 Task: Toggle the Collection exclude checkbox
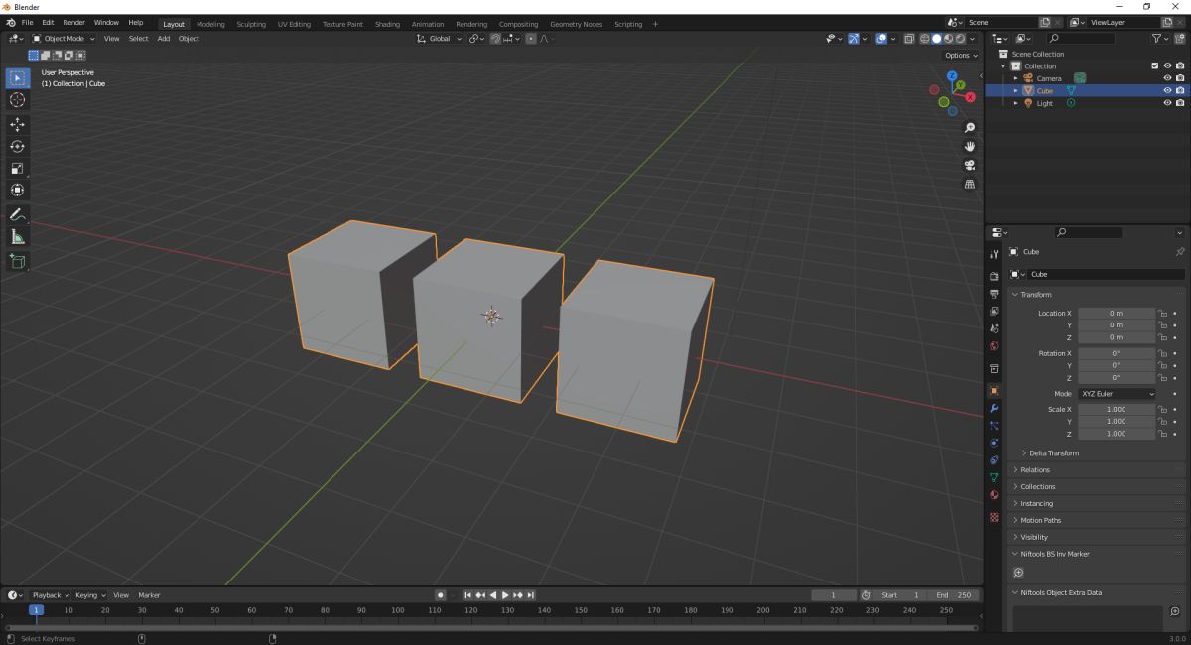1154,66
